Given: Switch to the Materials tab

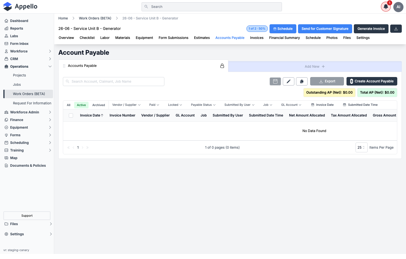Looking at the screenshot, I should point(123,38).
